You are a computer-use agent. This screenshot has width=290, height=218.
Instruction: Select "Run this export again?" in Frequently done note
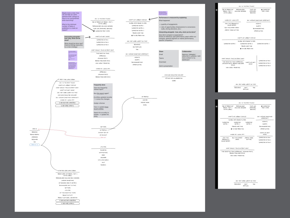click(x=101, y=93)
